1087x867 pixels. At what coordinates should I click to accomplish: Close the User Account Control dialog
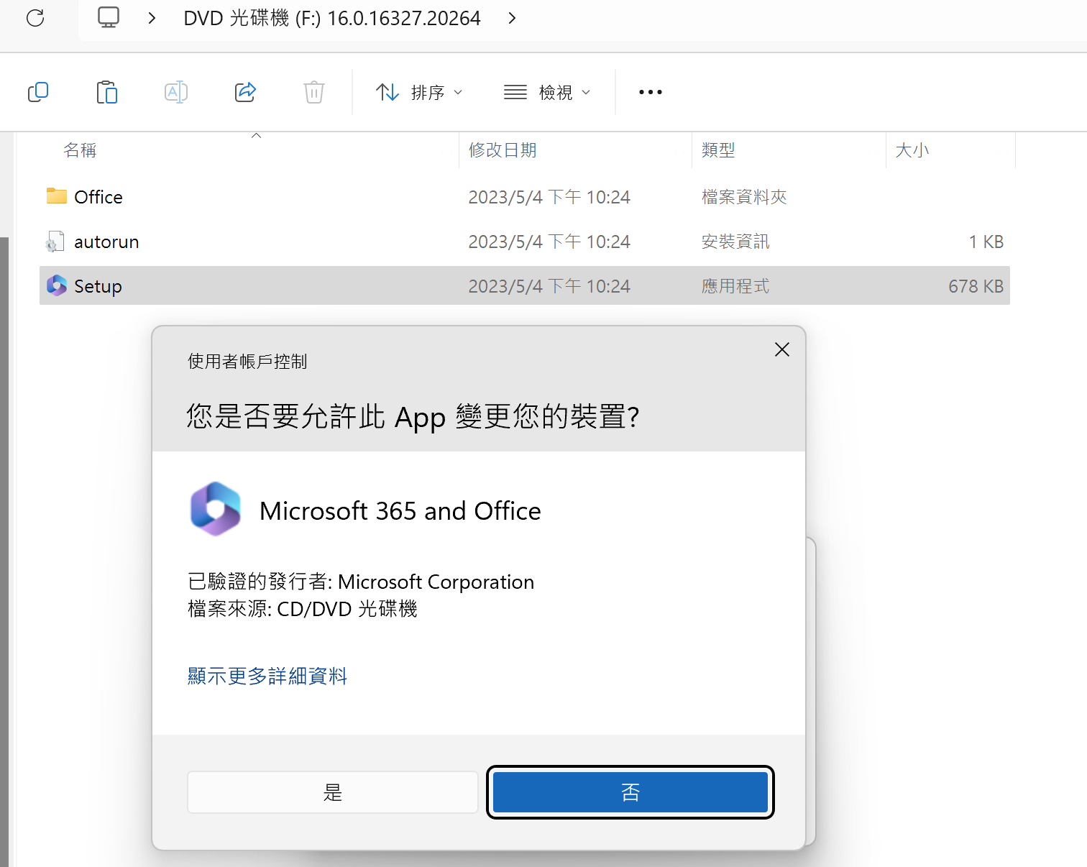[781, 350]
